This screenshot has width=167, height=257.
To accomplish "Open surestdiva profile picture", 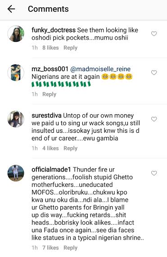I will tap(16, 119).
